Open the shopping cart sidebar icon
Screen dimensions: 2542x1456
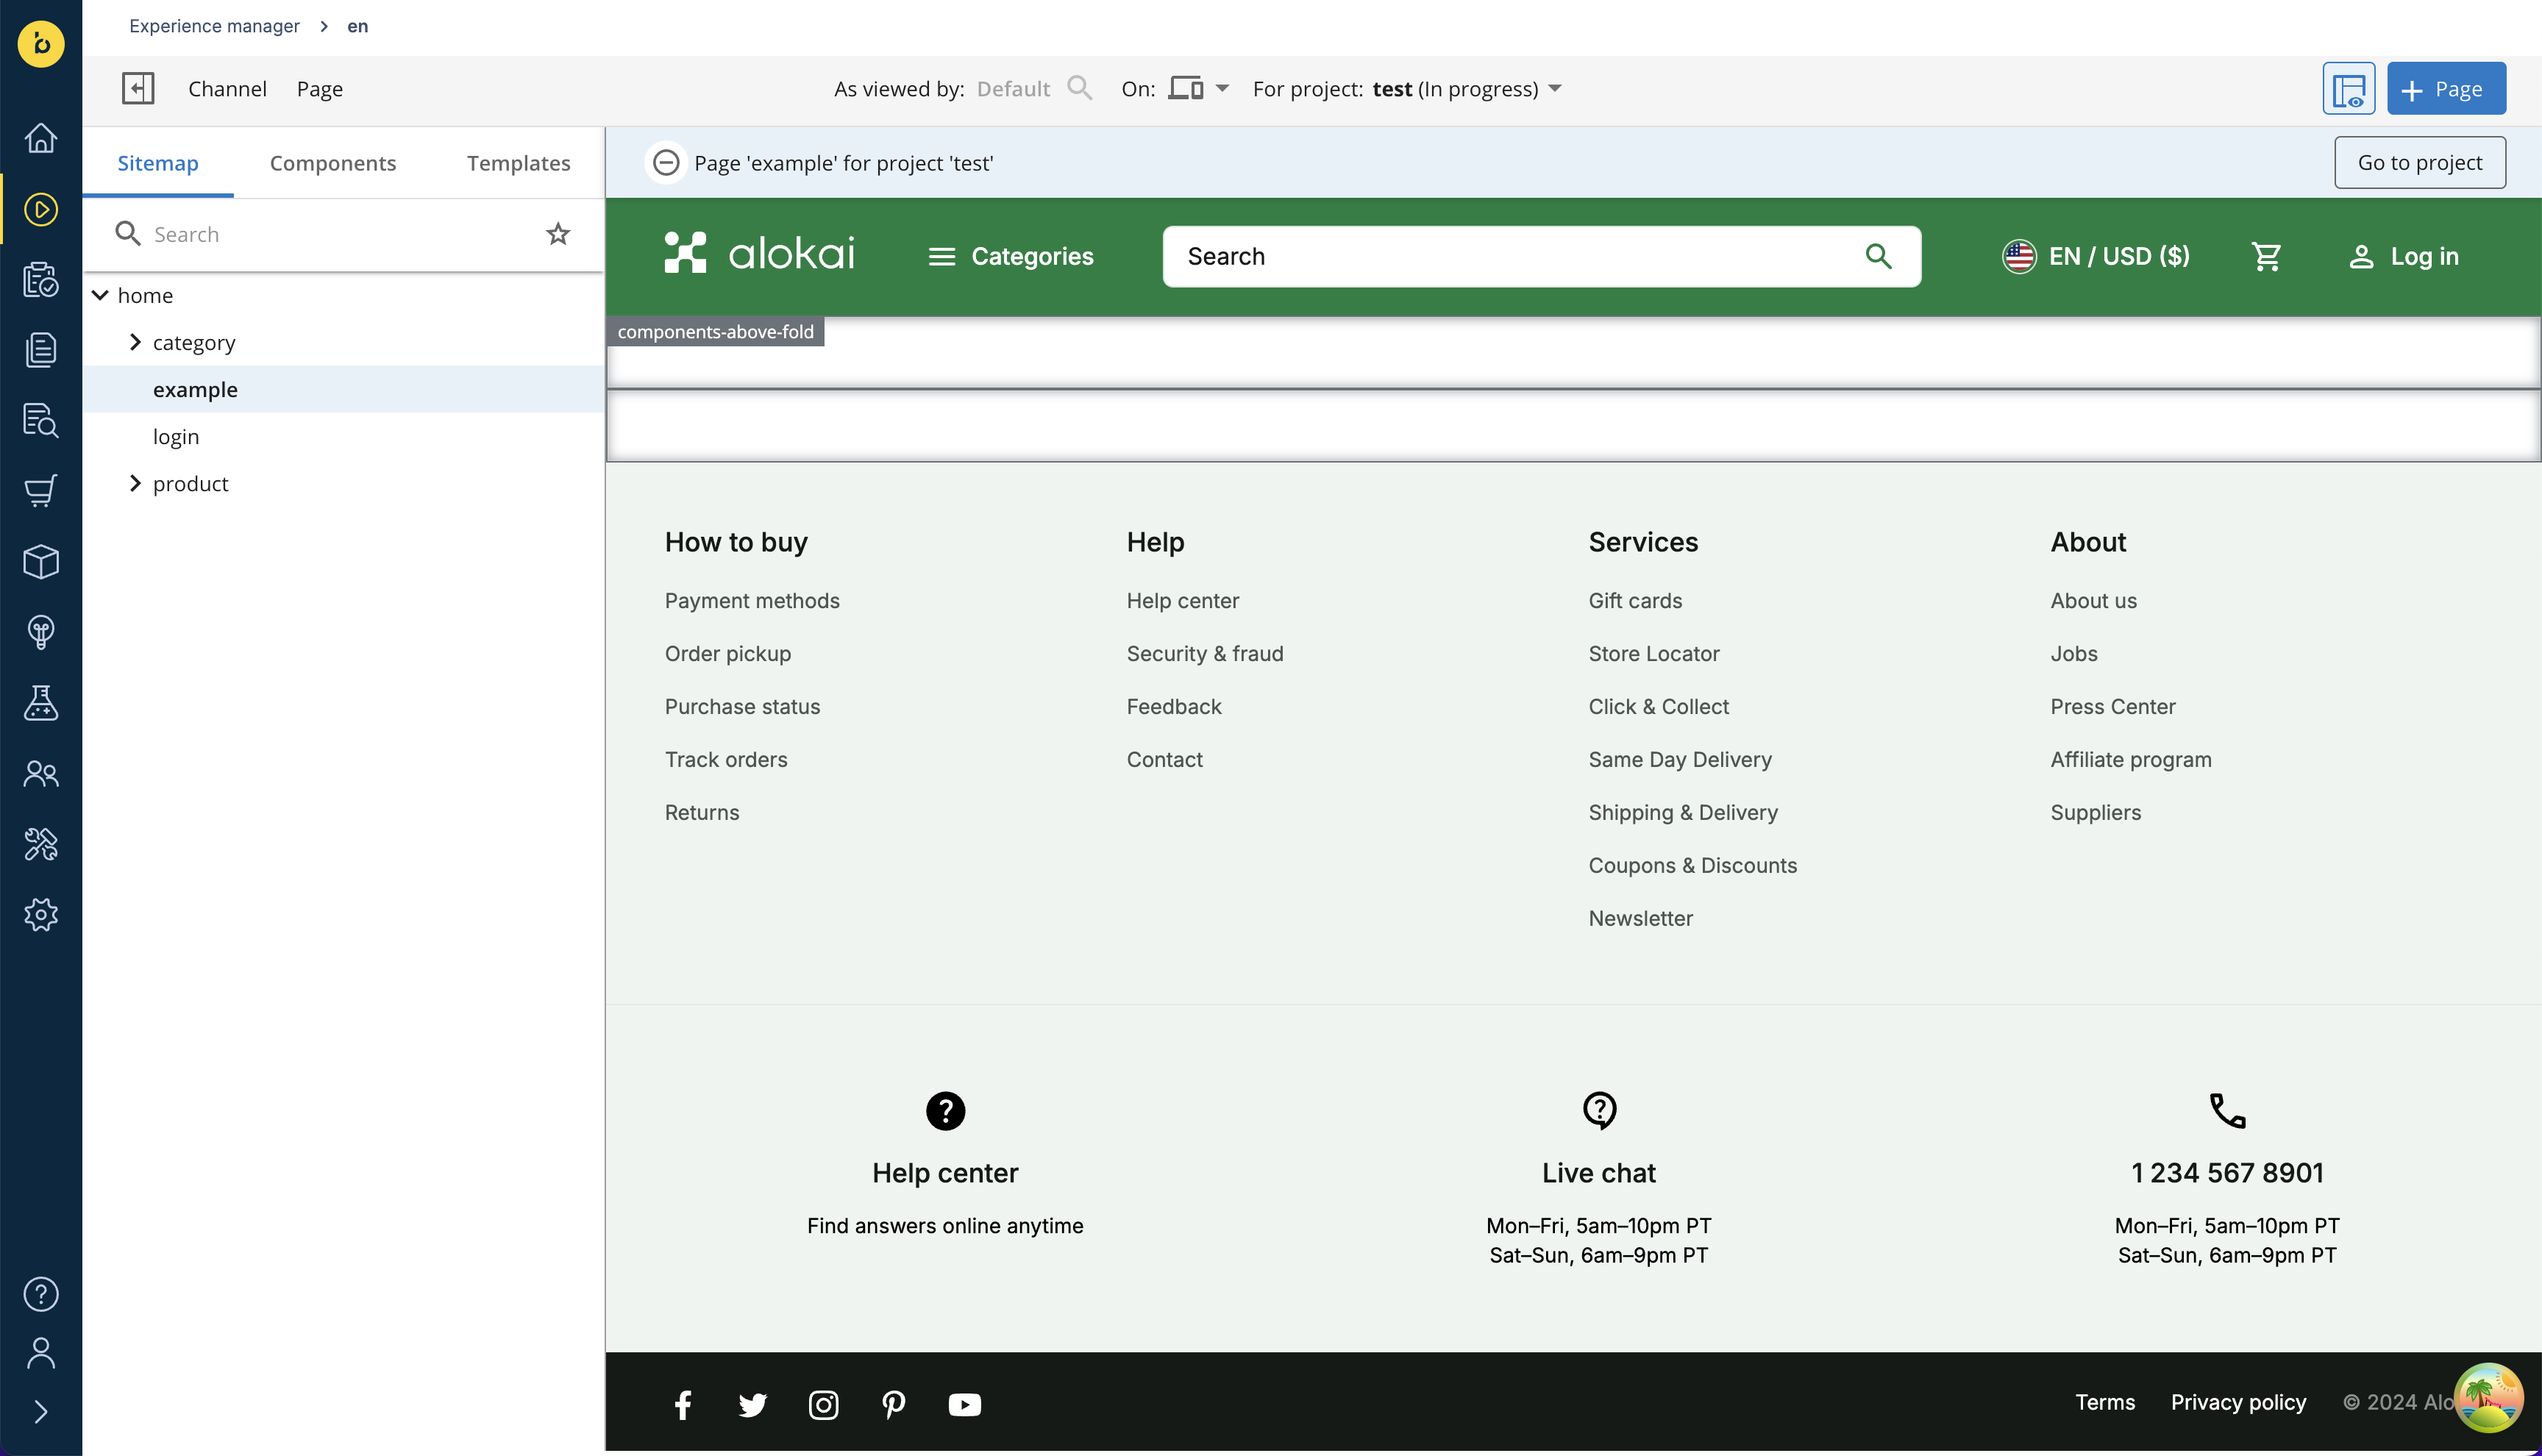pyautogui.click(x=41, y=491)
